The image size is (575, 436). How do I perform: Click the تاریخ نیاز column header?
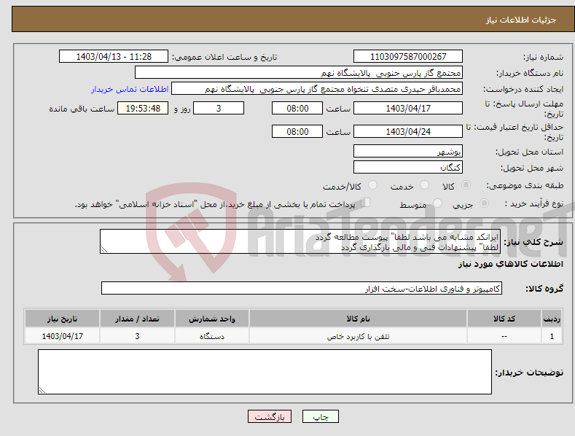[63, 319]
